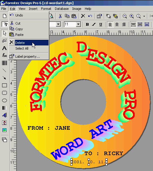
Task: Select the Rounded Rectangle shape tool
Action: 4,93
